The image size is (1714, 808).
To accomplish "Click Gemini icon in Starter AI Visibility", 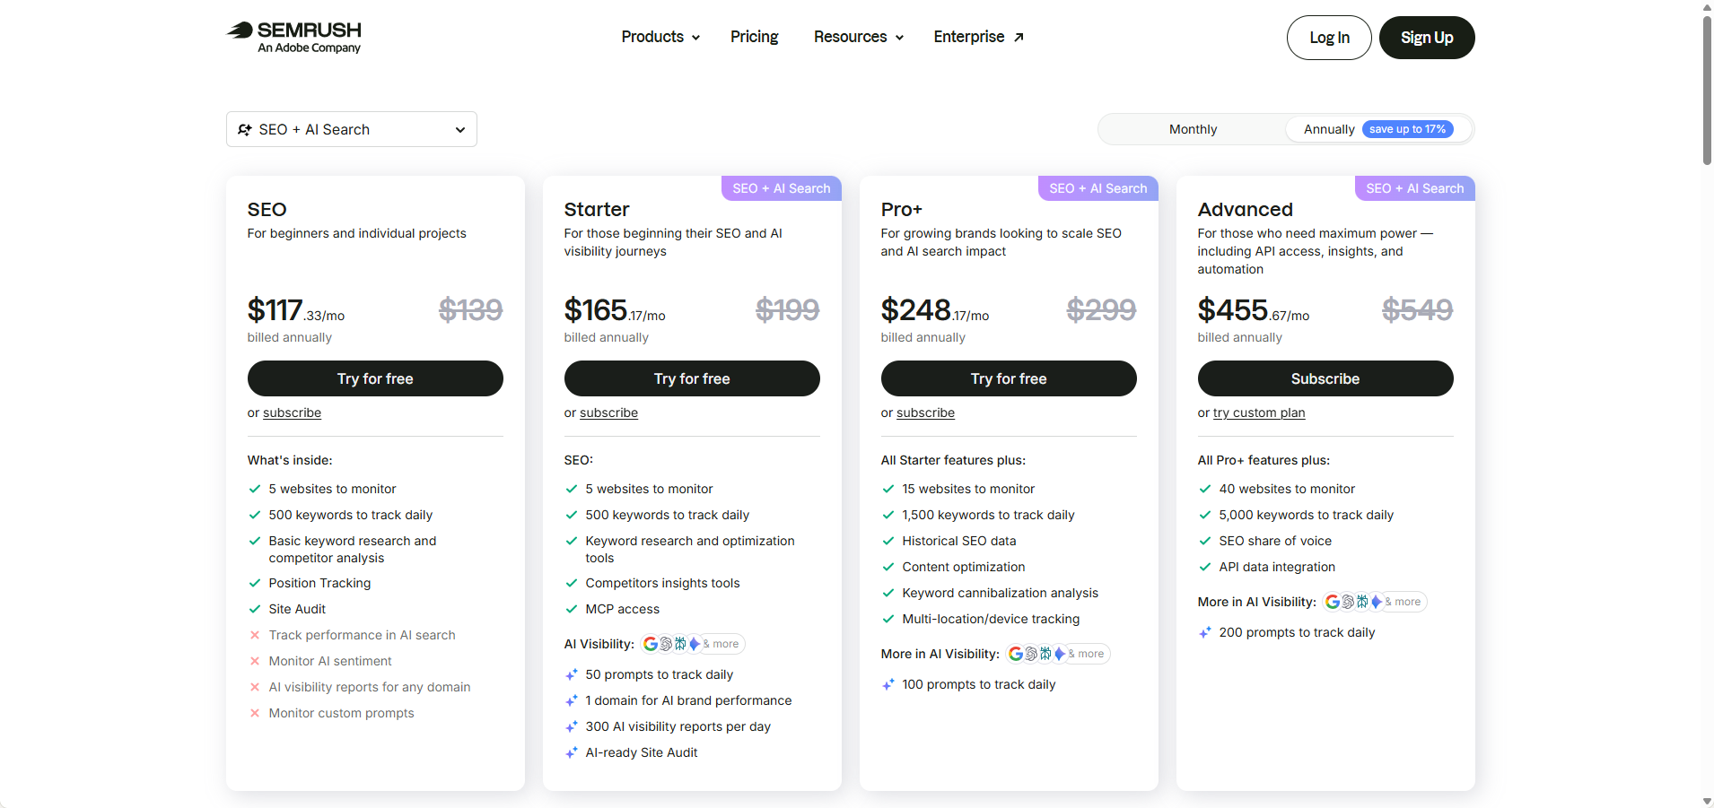I will click(694, 644).
